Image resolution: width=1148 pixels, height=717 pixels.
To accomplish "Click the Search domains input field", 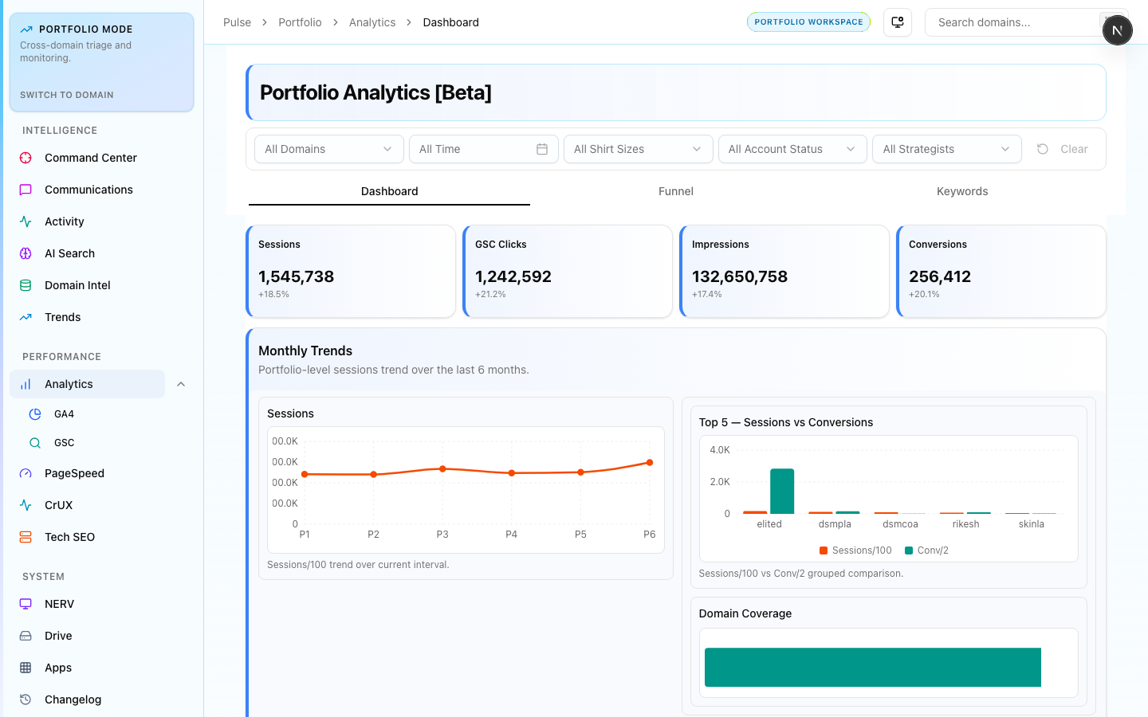I will (x=1012, y=22).
